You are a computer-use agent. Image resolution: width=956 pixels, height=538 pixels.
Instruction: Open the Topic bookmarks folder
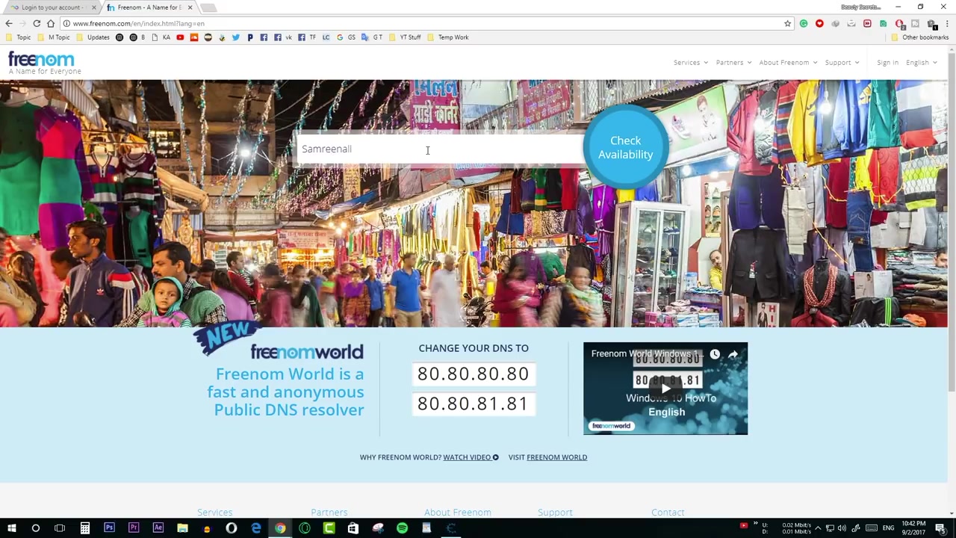[x=18, y=37]
